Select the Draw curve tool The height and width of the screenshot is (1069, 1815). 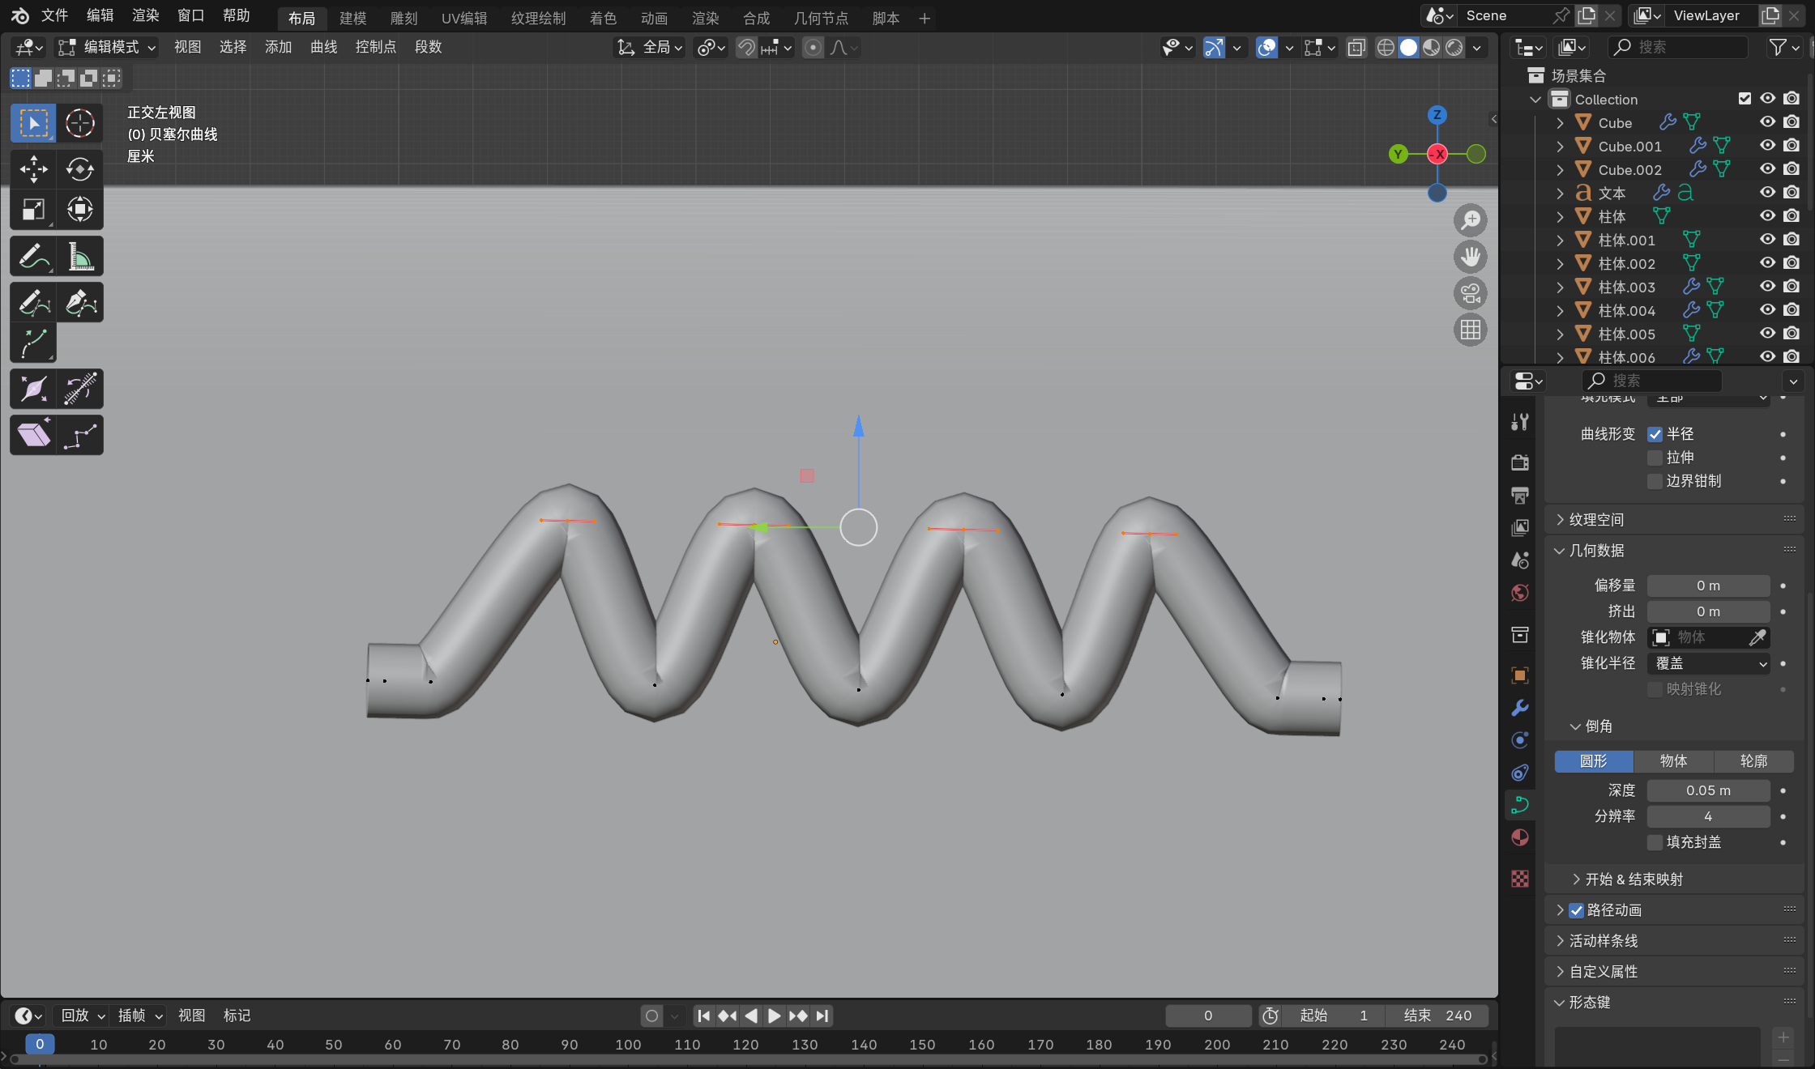[33, 303]
